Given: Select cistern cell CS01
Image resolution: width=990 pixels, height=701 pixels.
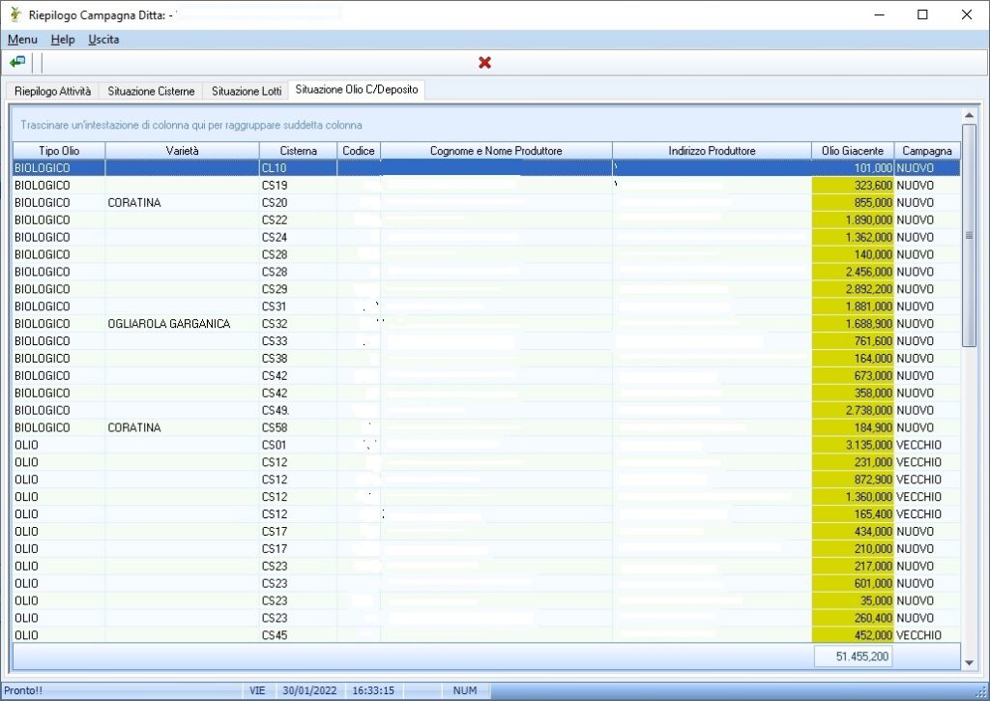Looking at the screenshot, I should coord(298,445).
